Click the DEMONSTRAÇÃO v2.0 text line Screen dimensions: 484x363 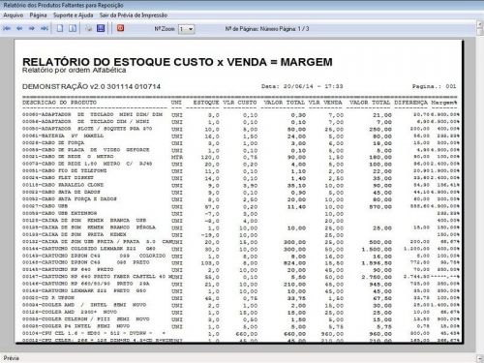click(91, 86)
